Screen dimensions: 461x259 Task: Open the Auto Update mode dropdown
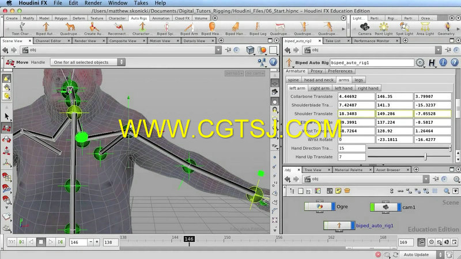[x=421, y=254]
